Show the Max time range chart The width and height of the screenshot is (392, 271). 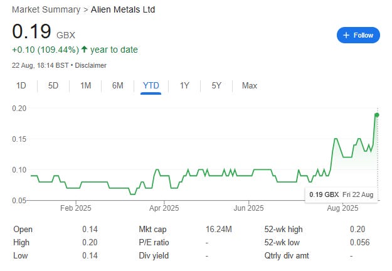(x=249, y=86)
